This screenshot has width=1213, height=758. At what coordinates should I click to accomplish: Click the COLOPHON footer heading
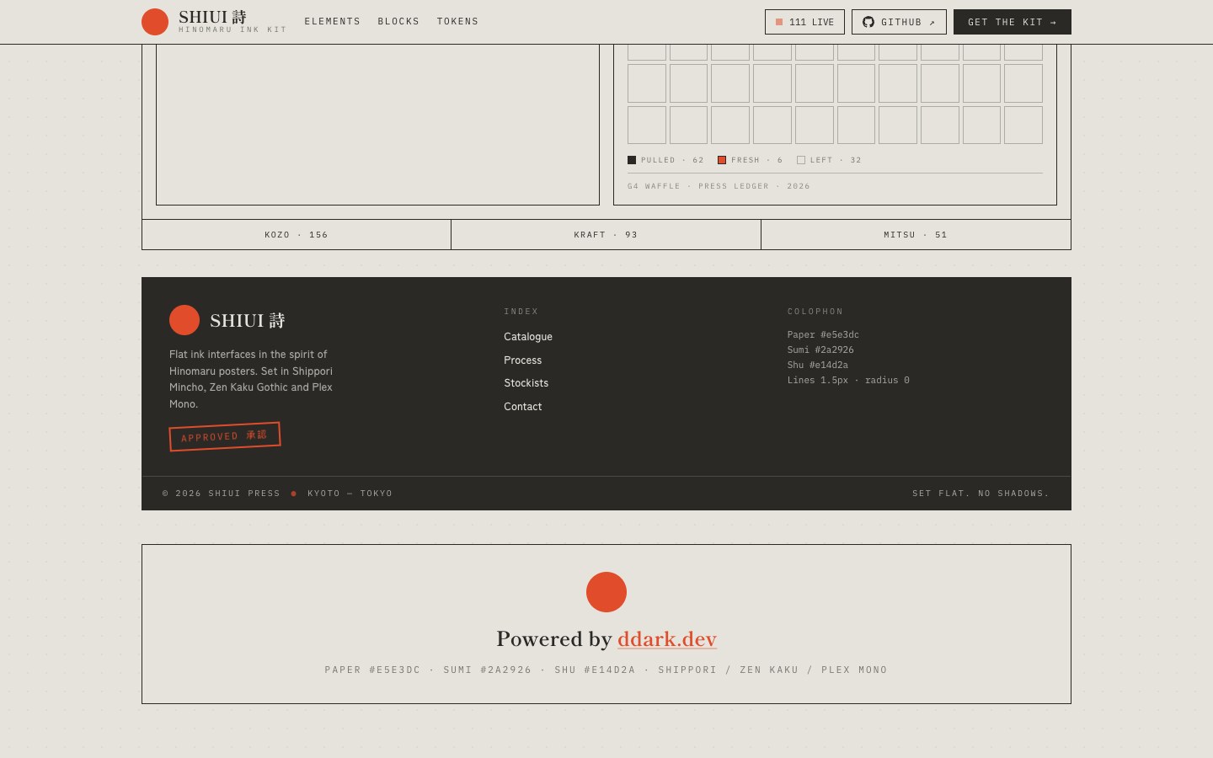point(815,312)
